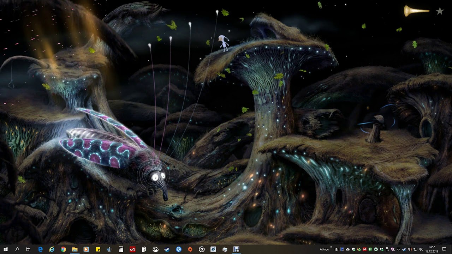Click the golden flute horn icon
Image resolution: width=452 pixels, height=254 pixels.
[x=417, y=11]
